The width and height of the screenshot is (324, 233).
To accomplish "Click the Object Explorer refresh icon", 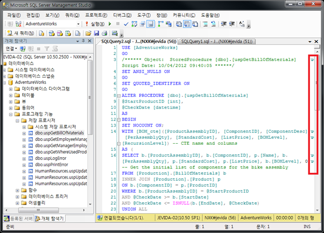I will click(55, 49).
